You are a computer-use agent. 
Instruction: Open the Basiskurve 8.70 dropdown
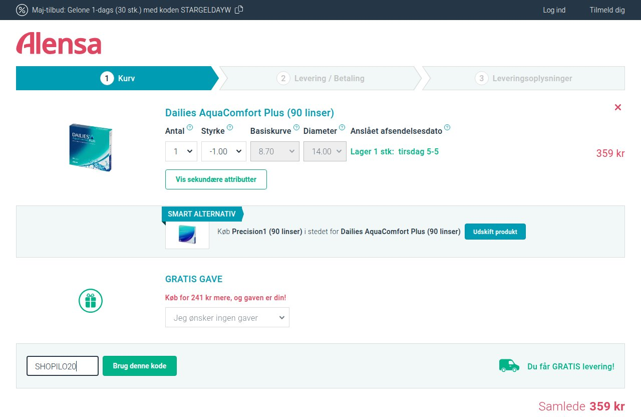275,151
